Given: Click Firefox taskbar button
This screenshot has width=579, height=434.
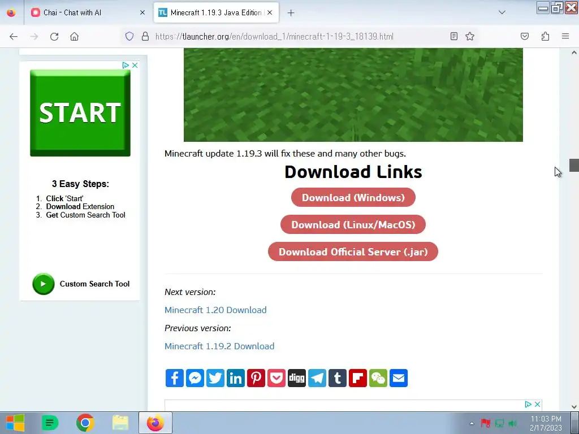Looking at the screenshot, I should 155,423.
